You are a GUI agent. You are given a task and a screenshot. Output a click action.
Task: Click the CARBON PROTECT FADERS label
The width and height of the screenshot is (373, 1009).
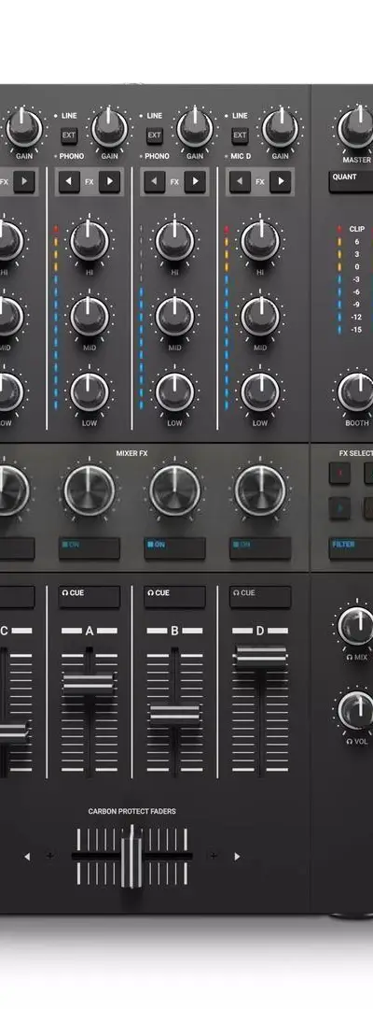(131, 812)
